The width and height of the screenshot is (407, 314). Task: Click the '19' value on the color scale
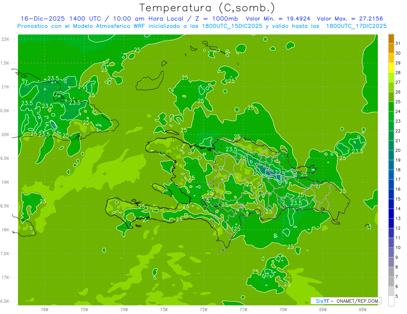click(x=398, y=160)
